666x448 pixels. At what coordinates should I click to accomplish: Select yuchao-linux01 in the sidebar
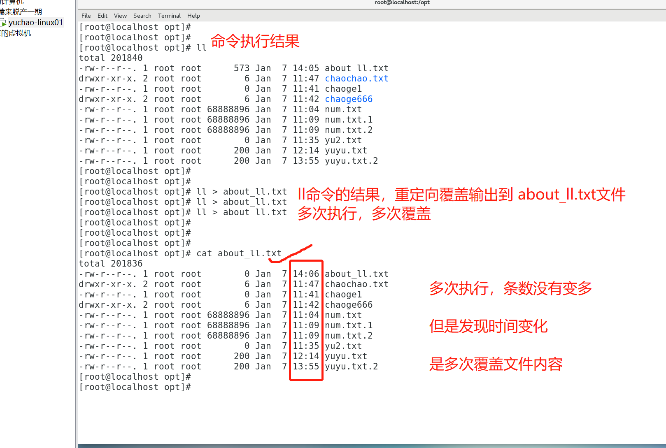(x=35, y=23)
